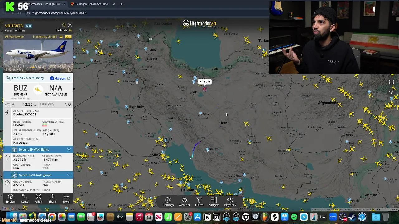Open a new browser tab
This screenshot has height=224, width=399.
[121, 4]
